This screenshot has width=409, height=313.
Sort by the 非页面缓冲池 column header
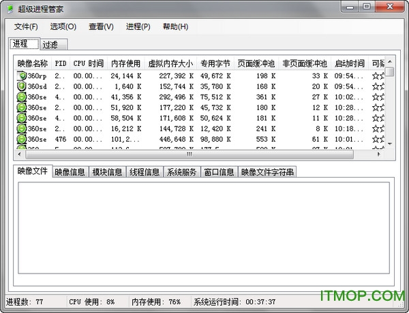[305, 63]
